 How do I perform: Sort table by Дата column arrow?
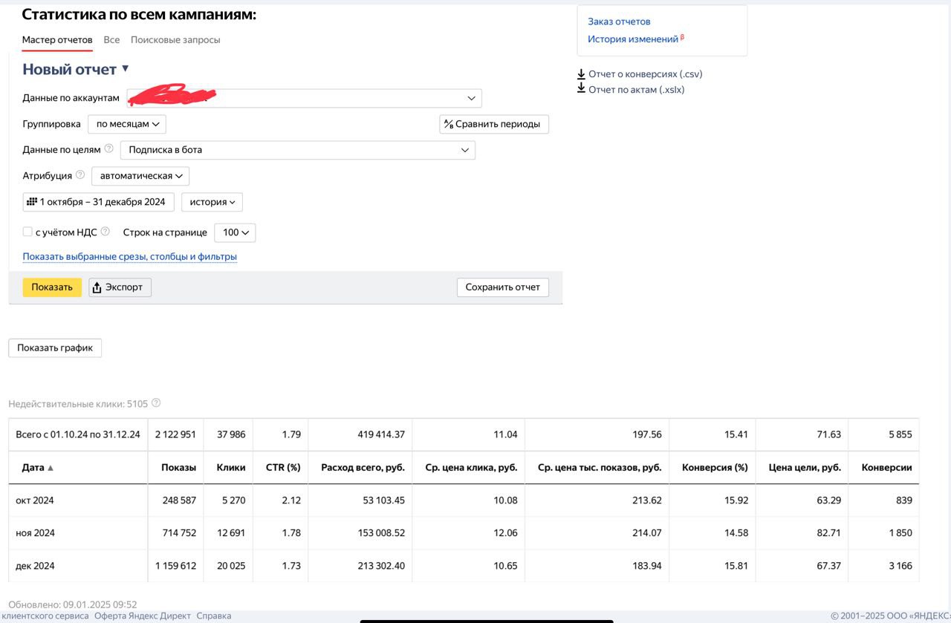click(51, 468)
